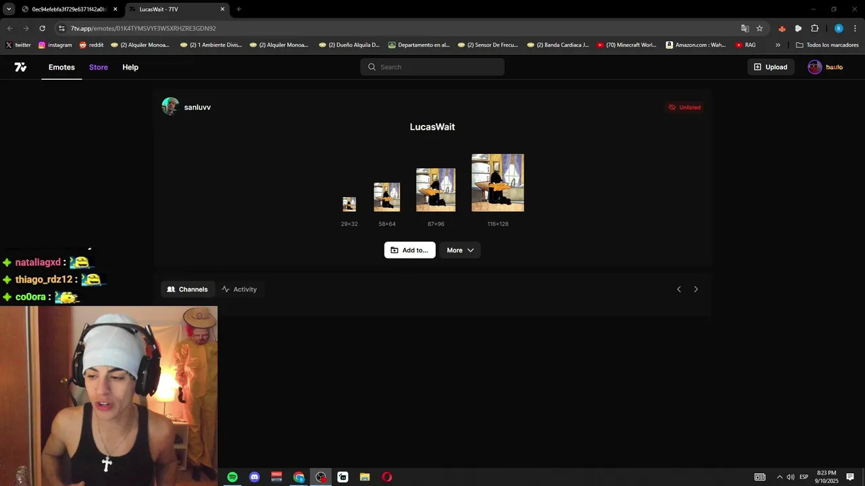Screen dimensions: 865x486
Task: Open the notification center icon
Action: (x=850, y=477)
